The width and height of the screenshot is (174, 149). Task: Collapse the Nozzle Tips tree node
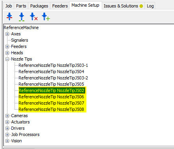pos(7,59)
